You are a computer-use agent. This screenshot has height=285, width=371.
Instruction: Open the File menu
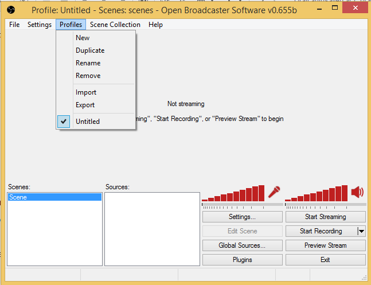(x=14, y=25)
